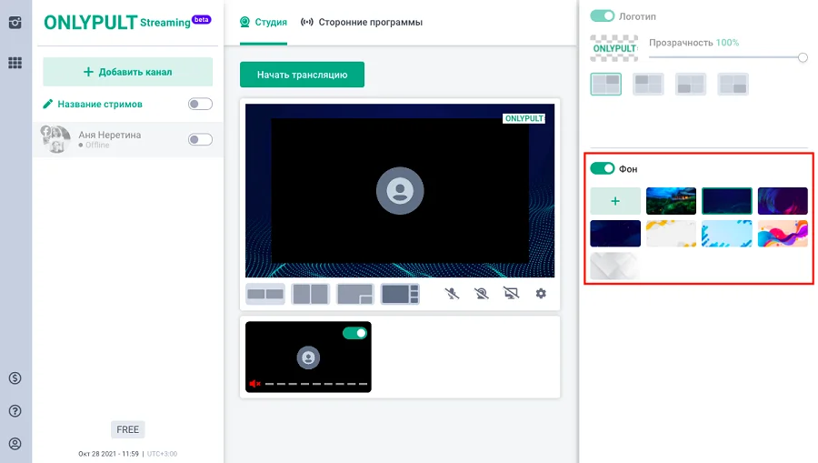Click the disabled webcam icon under preview
The height and width of the screenshot is (463, 818).
coord(481,294)
